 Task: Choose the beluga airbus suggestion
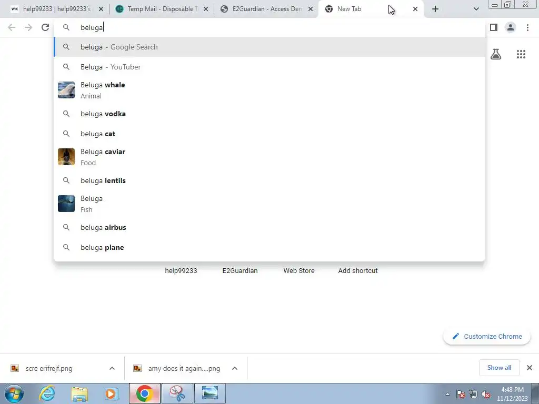click(269, 227)
